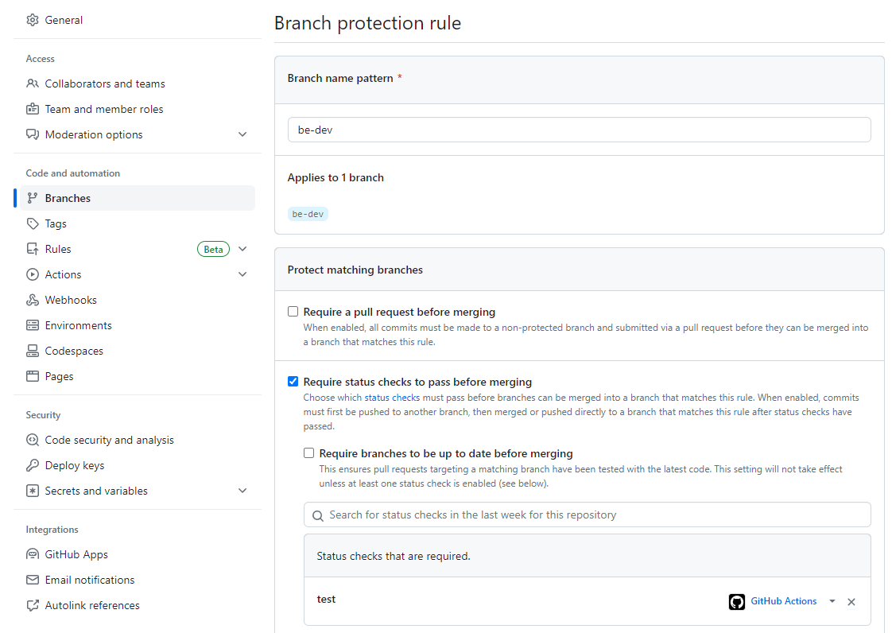Click the Beta badge next to Rules
This screenshot has height=633, width=892.
[x=213, y=249]
